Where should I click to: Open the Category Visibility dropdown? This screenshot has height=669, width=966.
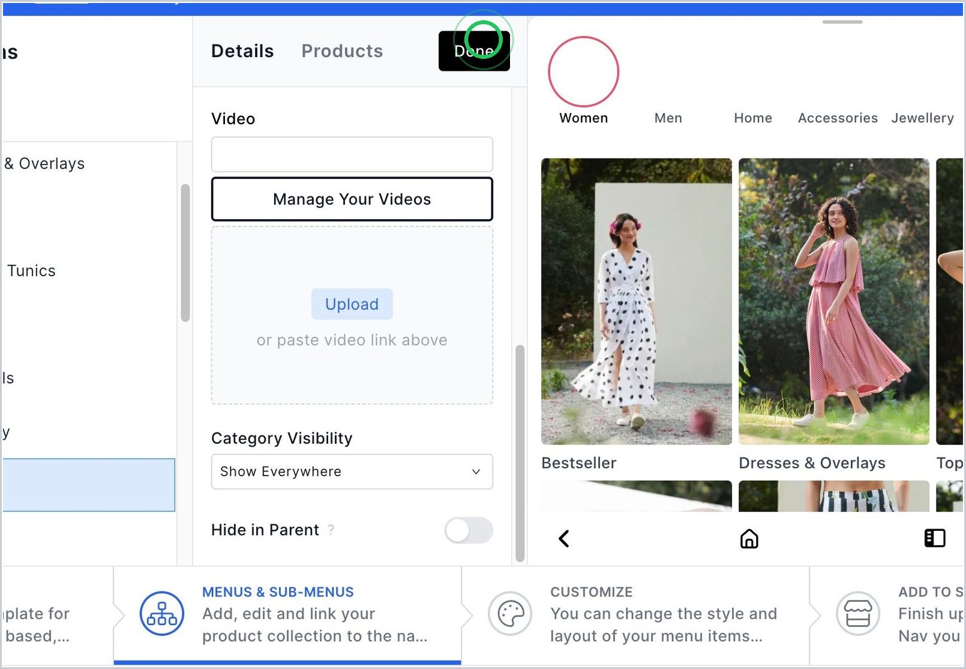pyautogui.click(x=352, y=471)
